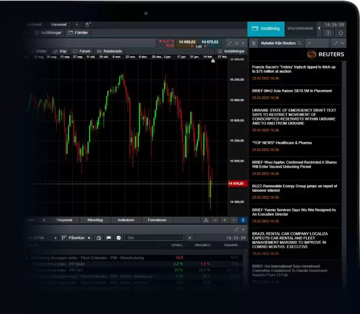Click the power logout icon
360x314 pixels.
pos(341,33)
